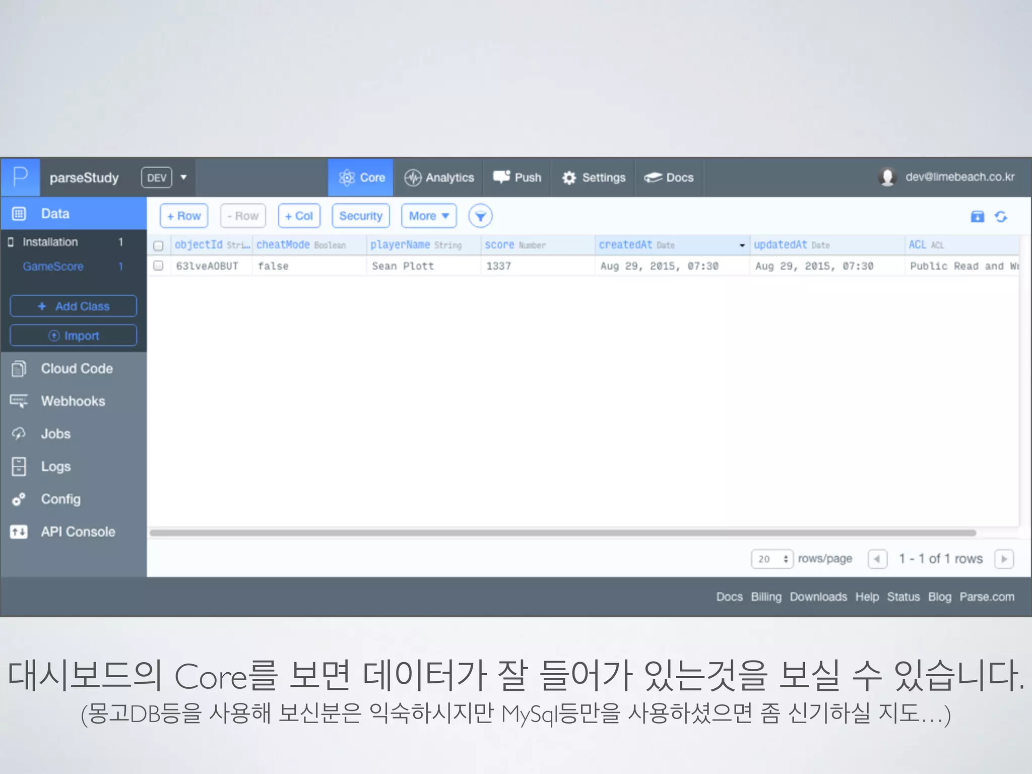Open the app switcher dropdown arrow
This screenshot has width=1032, height=774.
[183, 177]
